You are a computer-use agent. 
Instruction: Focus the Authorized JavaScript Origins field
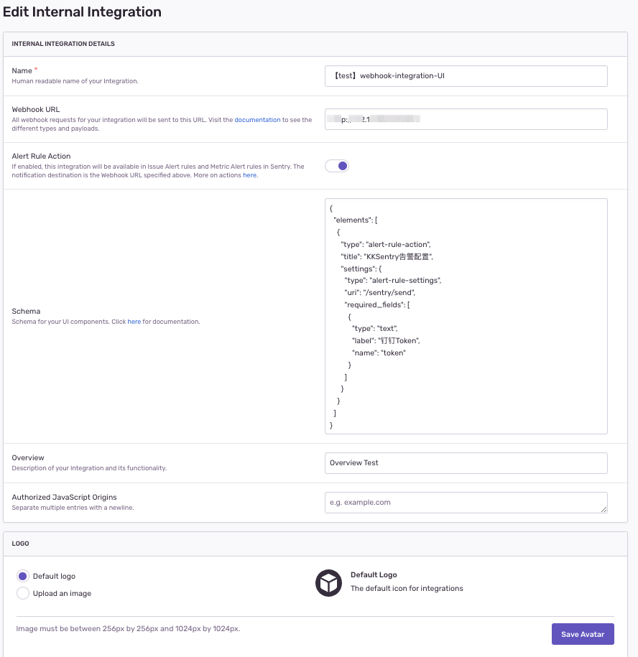coord(466,502)
